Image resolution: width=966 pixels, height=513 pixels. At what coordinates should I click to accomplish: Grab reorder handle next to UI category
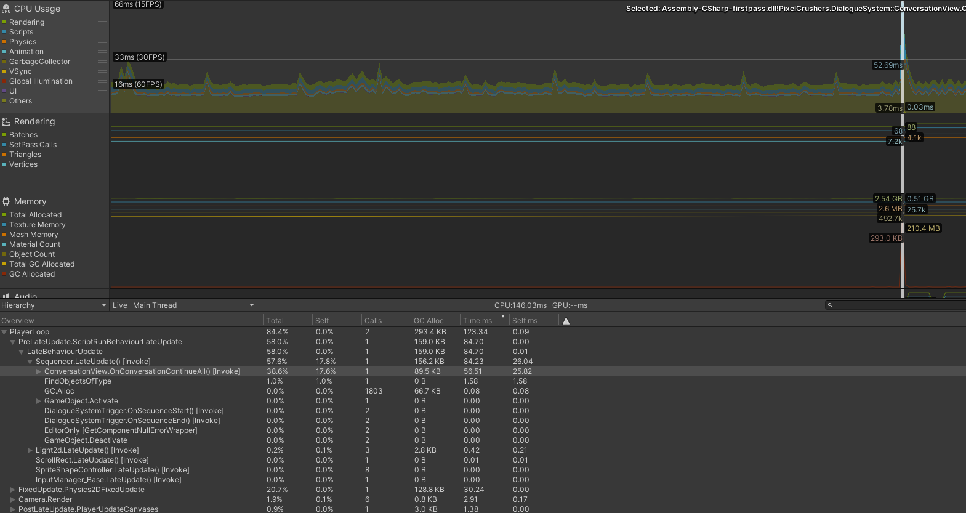(x=102, y=91)
